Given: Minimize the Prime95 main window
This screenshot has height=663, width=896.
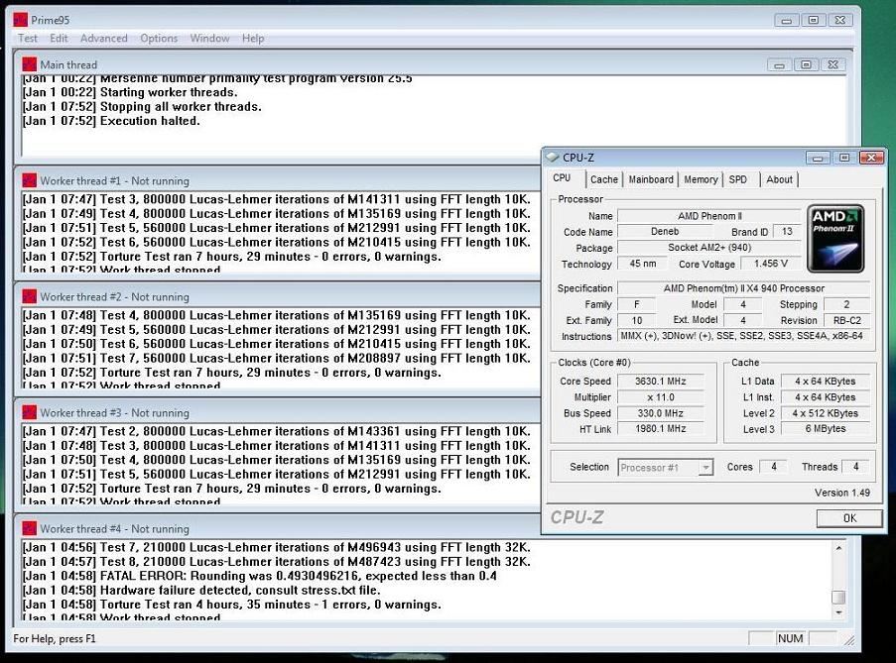Looking at the screenshot, I should click(x=786, y=20).
